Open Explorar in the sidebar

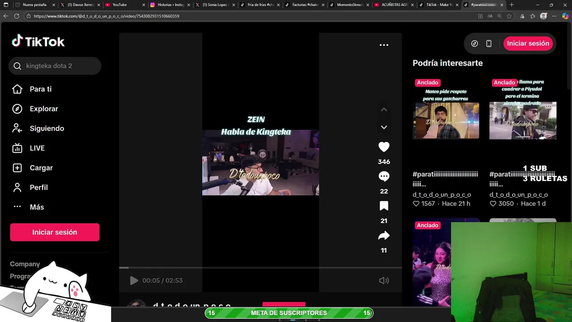click(43, 109)
